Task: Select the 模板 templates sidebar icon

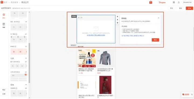Action: [x=4, y=25]
